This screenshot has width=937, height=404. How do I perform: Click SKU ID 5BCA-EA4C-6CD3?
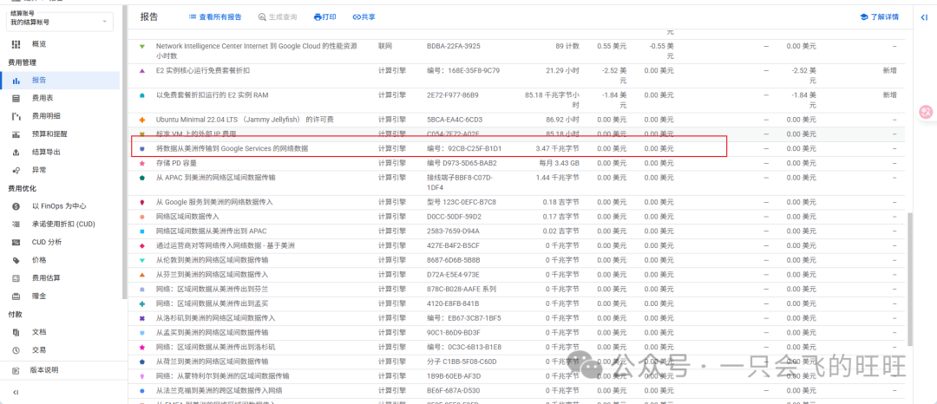[455, 120]
